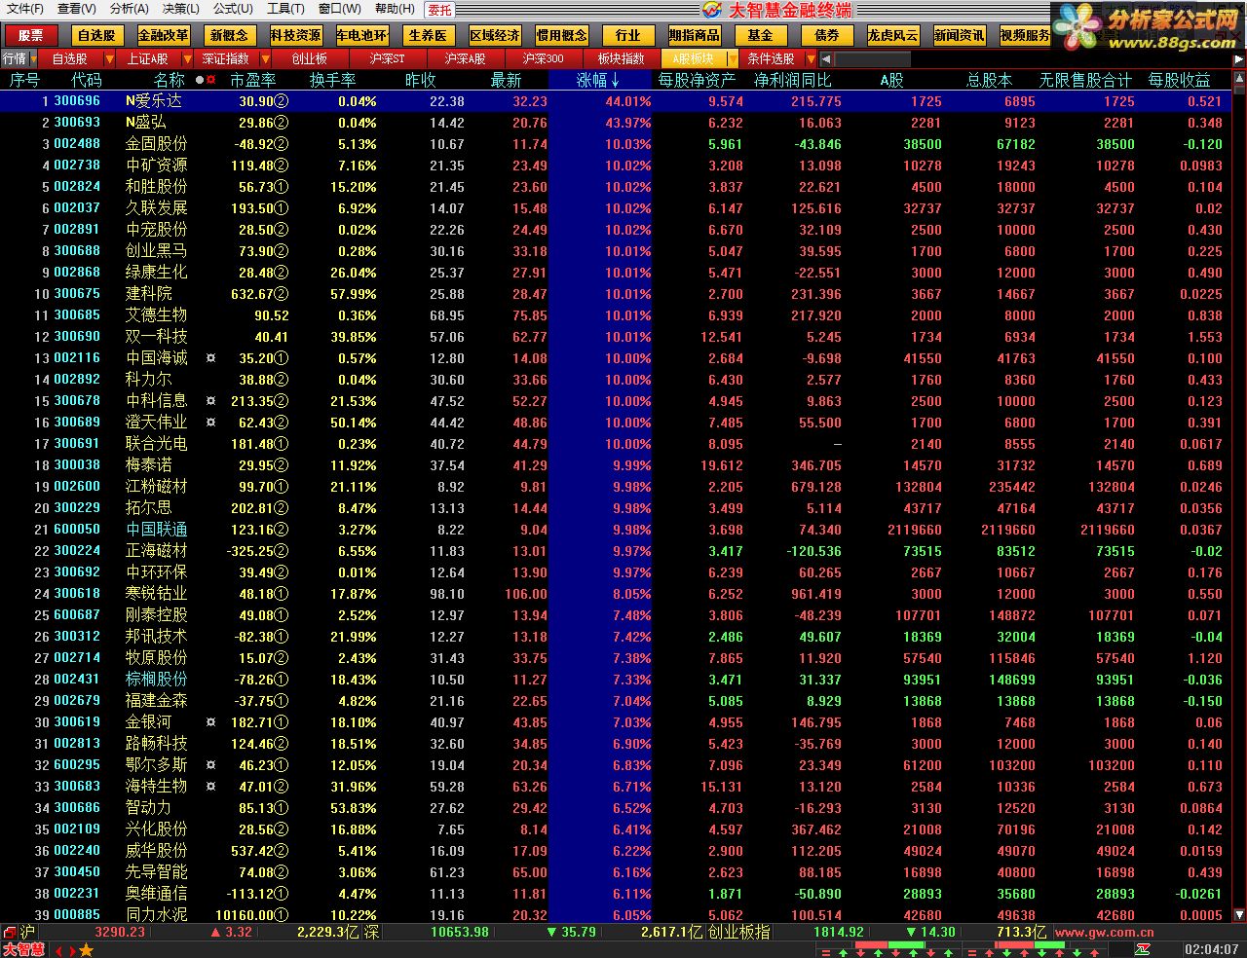Open the dropdown arrow after the 自选股 tab
This screenshot has width=1247, height=958.
[111, 59]
